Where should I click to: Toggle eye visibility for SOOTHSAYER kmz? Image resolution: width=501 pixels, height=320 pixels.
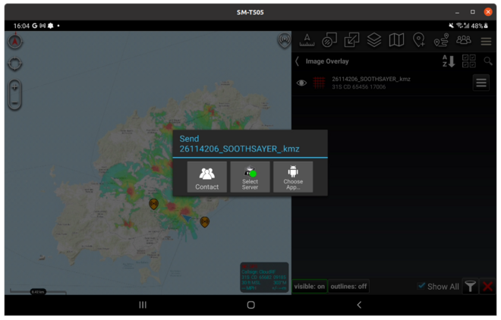(x=301, y=83)
